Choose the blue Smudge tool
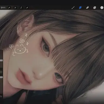Screen dimensions: 104x104 click(80, 8)
